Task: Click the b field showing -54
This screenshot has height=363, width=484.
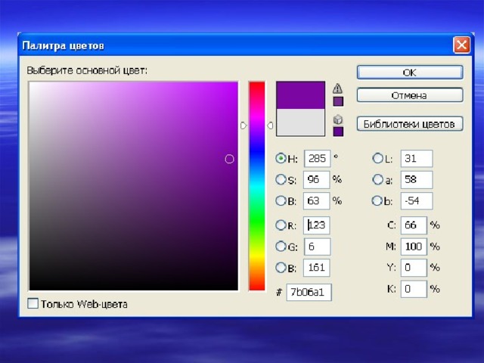Action: 417,200
